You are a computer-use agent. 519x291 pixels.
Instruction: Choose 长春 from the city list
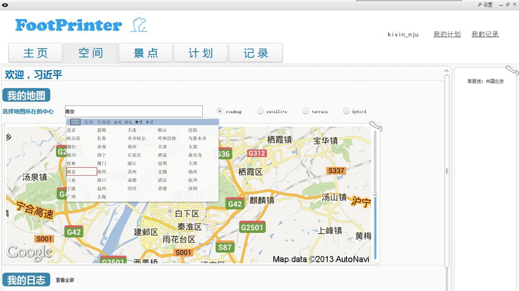pyautogui.click(x=101, y=138)
